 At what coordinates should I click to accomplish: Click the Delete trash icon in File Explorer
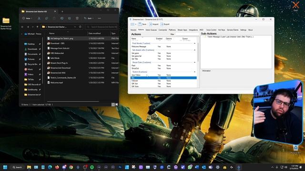pyautogui.click(x=77, y=18)
